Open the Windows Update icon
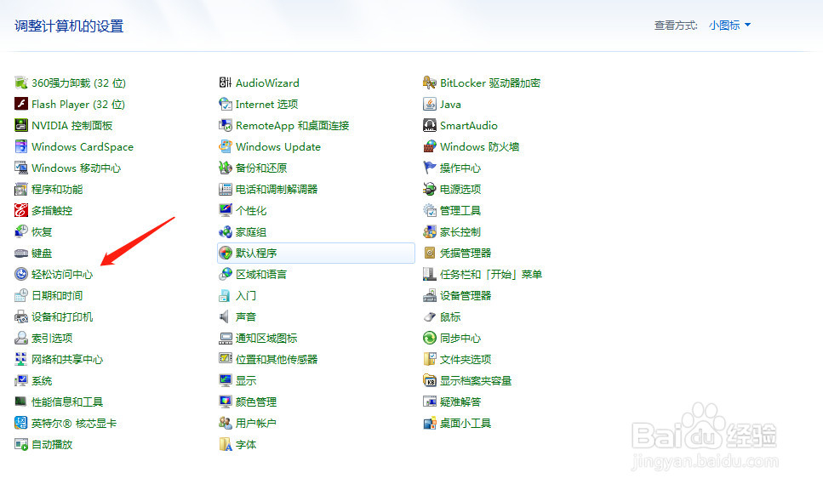 tap(226, 147)
